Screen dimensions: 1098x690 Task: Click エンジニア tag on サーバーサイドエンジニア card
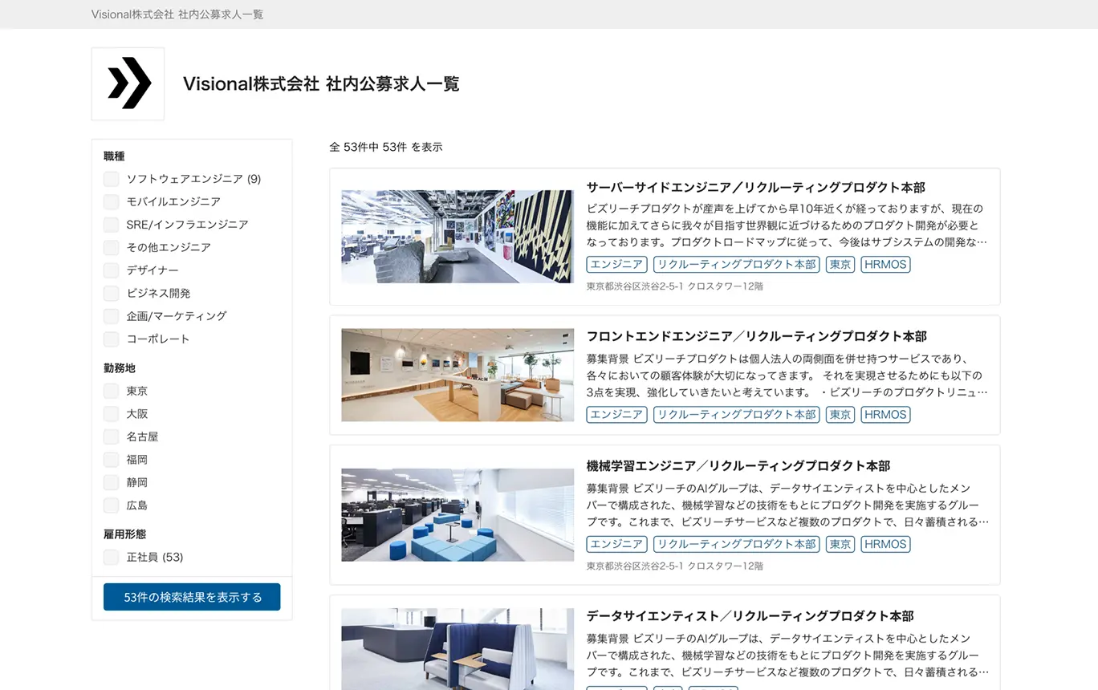[616, 264]
